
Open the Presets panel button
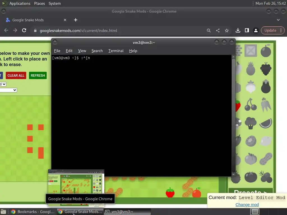coord(251,191)
